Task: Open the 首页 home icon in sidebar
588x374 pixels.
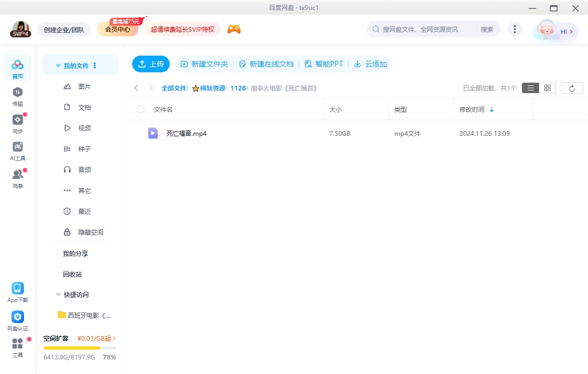Action: coord(17,66)
